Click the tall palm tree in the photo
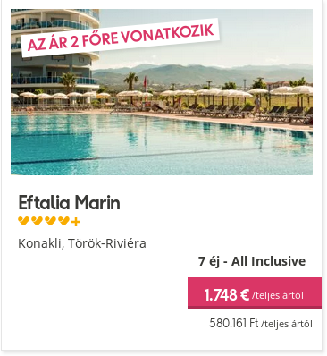327x356 pixels. [x=131, y=83]
